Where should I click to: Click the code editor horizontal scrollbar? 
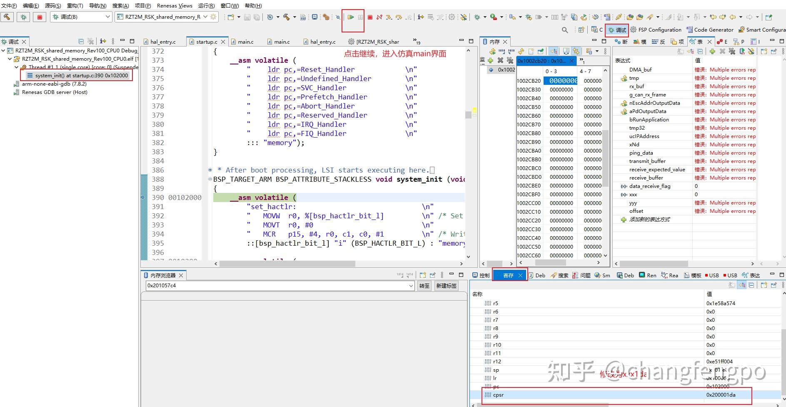[287, 264]
